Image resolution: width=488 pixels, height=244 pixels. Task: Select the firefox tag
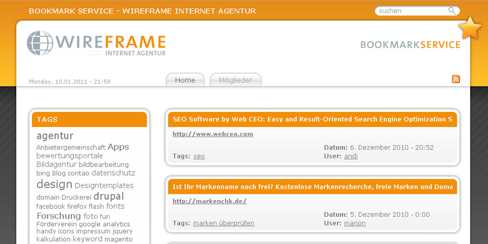(77, 207)
